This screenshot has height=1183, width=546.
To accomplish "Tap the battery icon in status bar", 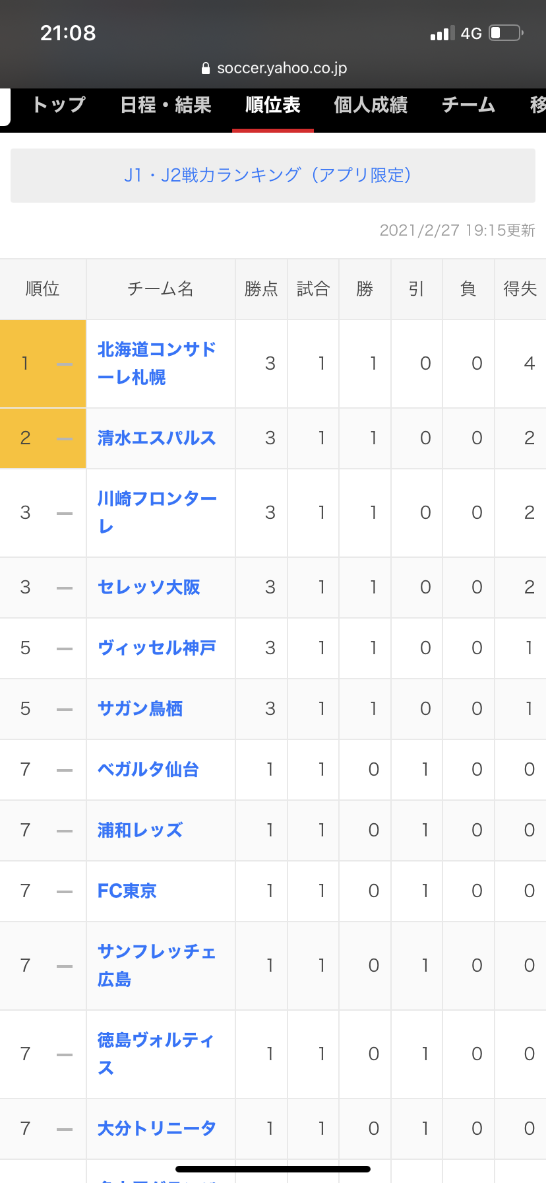I will [506, 33].
